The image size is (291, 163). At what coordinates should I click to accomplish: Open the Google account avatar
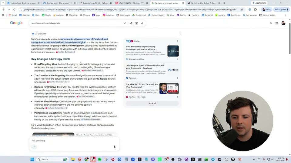[x=283, y=23]
